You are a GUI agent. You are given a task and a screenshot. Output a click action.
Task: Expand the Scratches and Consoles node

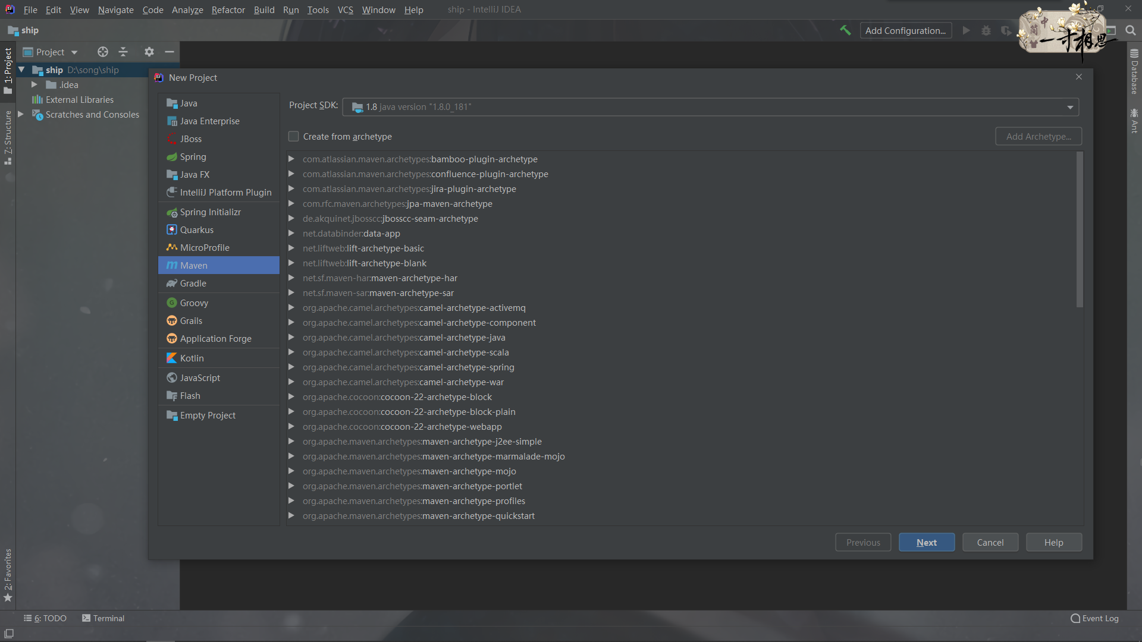tap(21, 115)
